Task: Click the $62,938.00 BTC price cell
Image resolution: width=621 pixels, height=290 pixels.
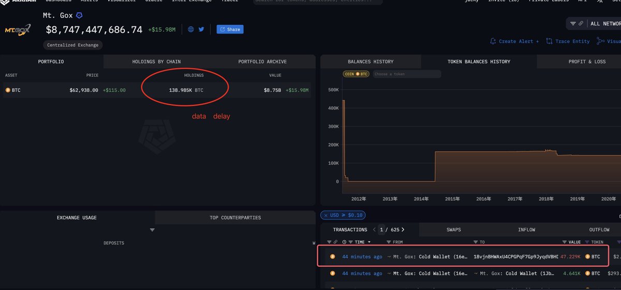Action: coord(84,90)
